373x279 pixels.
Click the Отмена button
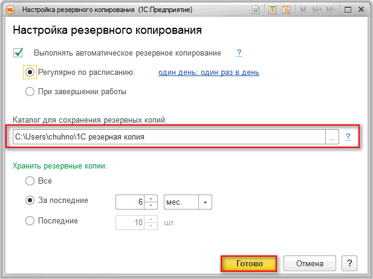point(310,263)
